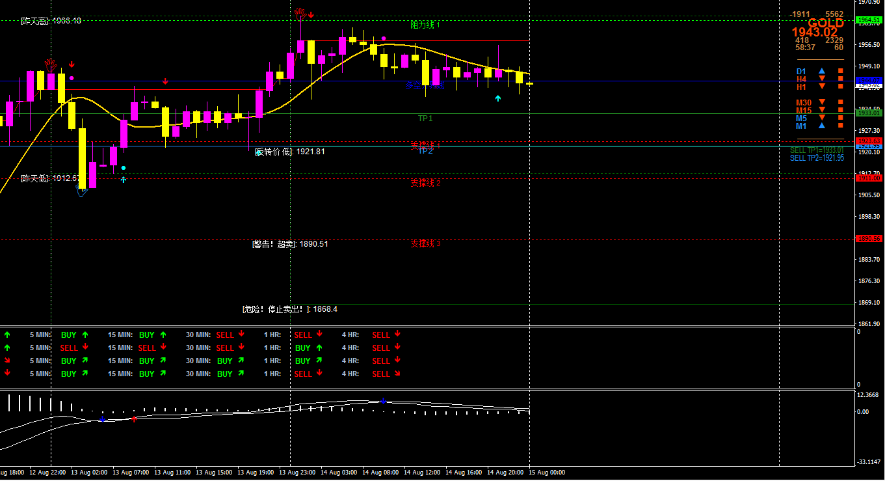Click the candle countdown timer 58:37
The height and width of the screenshot is (481, 885).
tap(805, 48)
